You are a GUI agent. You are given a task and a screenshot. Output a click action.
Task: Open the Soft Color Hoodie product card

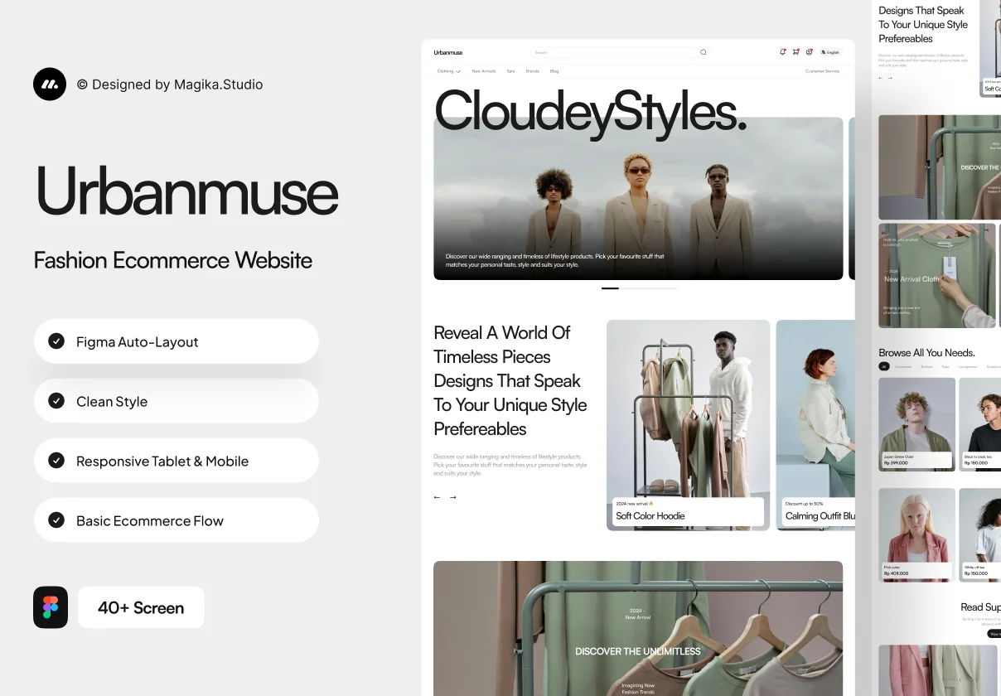[x=688, y=425]
